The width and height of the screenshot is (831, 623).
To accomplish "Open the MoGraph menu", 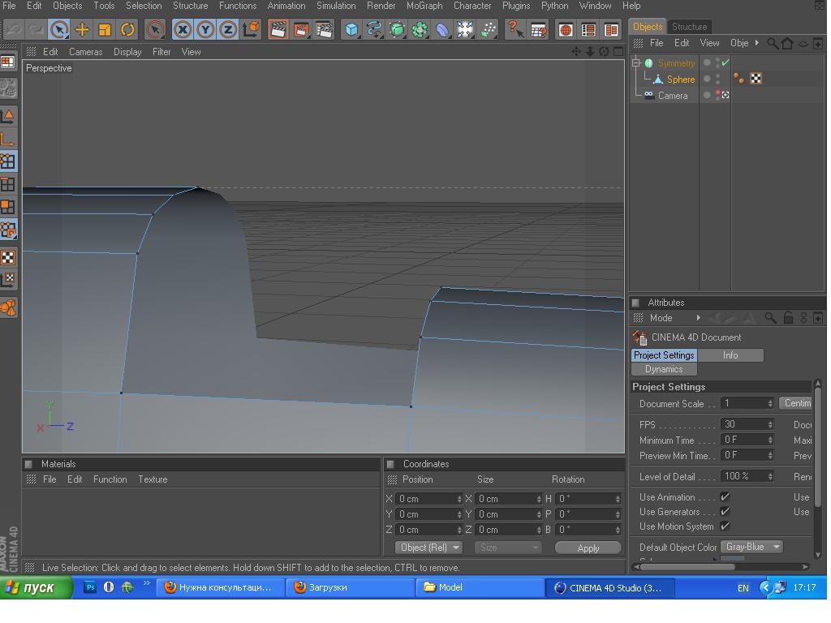I will coord(424,6).
